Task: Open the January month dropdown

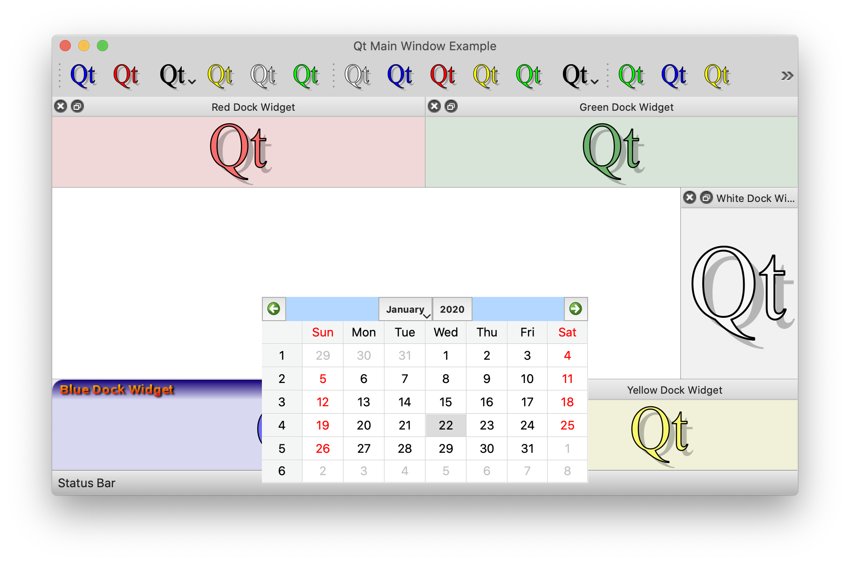Action: (405, 309)
